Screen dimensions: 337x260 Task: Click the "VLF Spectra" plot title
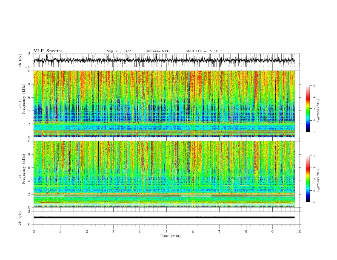click(48, 51)
